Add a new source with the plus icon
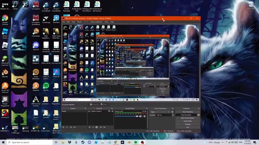 pyautogui.click(x=89, y=127)
